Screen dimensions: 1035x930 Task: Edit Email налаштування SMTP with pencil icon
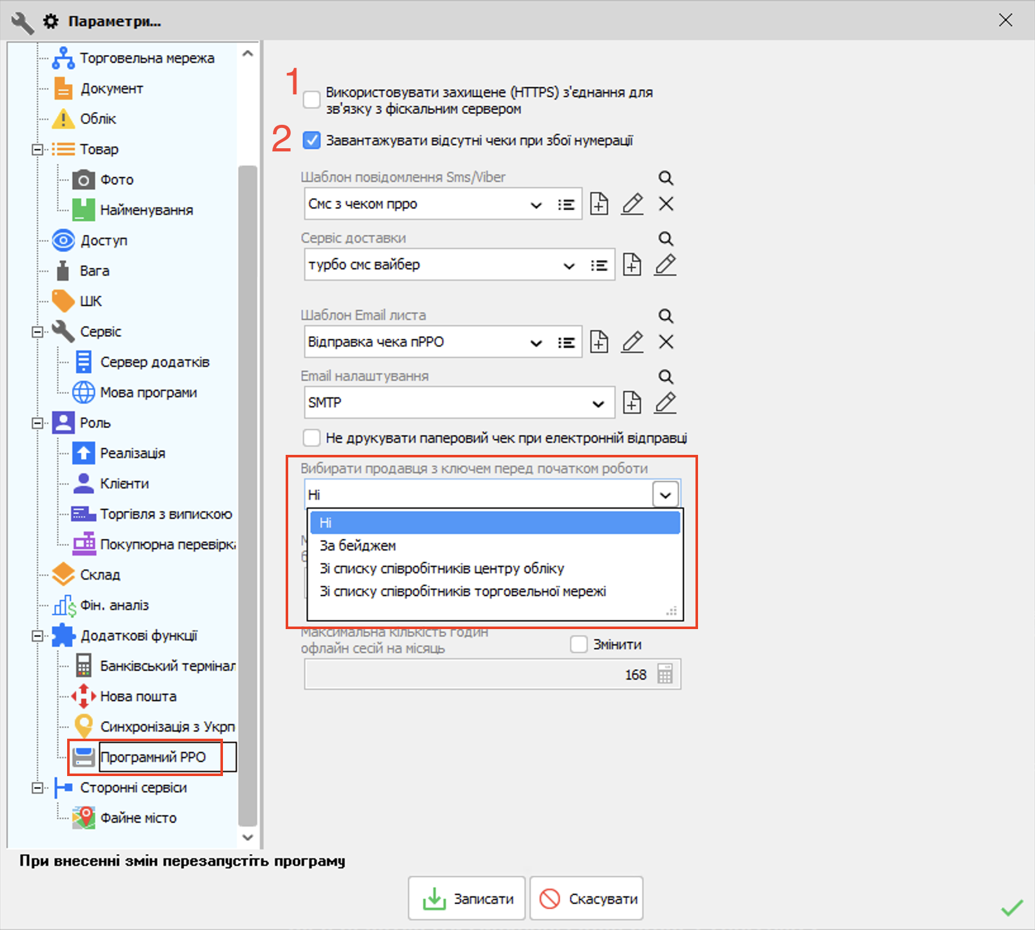point(665,403)
